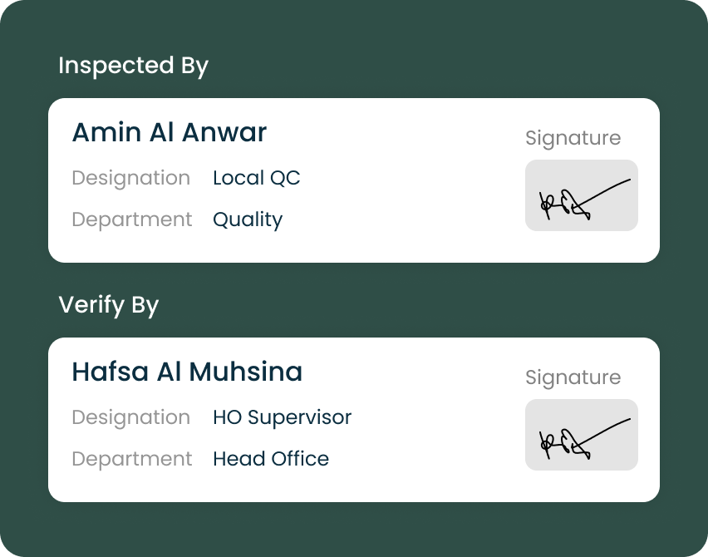Click the Head Office department value
The image size is (708, 557).
pyautogui.click(x=271, y=459)
